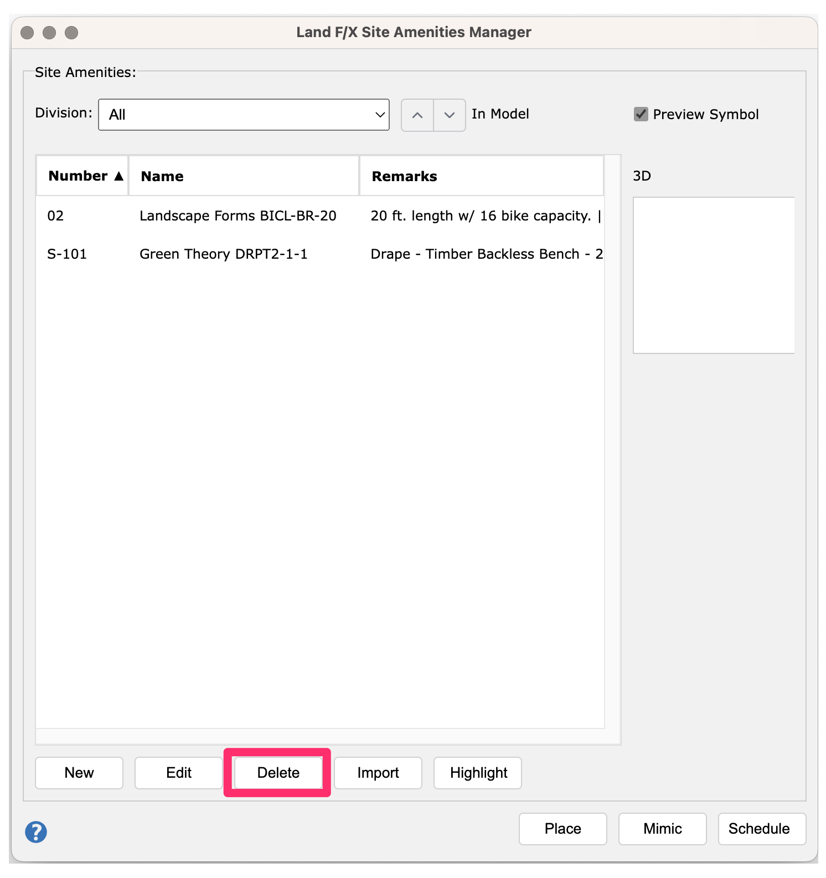
Task: Click the Name column header
Action: click(x=244, y=176)
